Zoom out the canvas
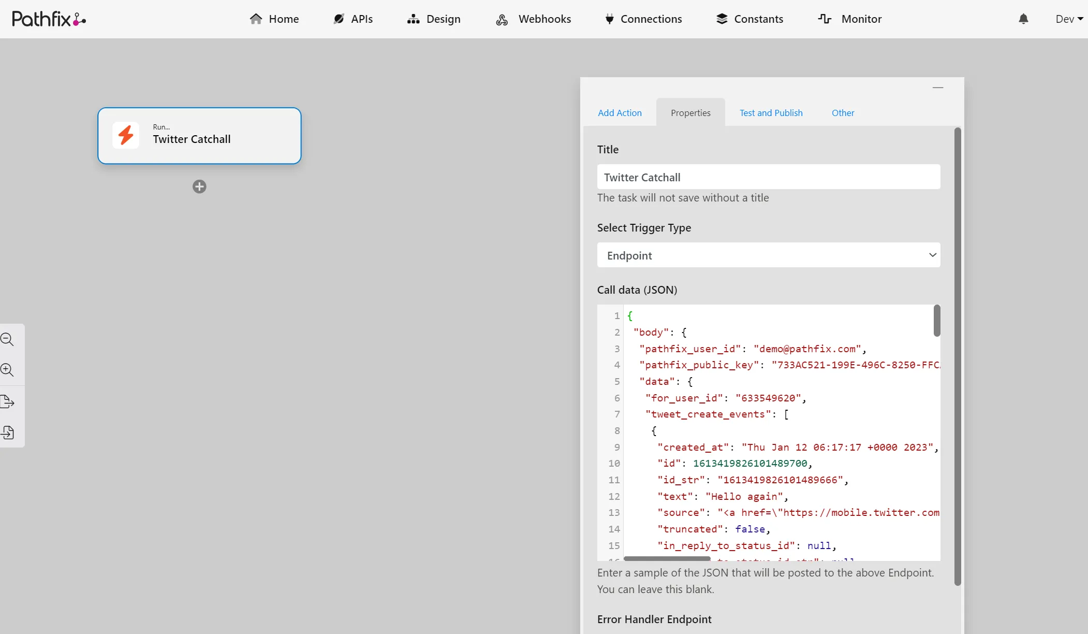 coord(7,339)
